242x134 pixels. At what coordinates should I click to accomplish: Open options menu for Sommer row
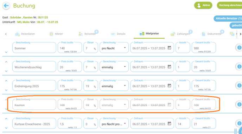click(x=239, y=48)
